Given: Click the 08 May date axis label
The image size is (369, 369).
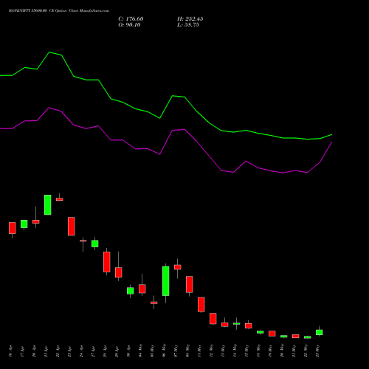Looking at the screenshot, I should click(187, 351).
